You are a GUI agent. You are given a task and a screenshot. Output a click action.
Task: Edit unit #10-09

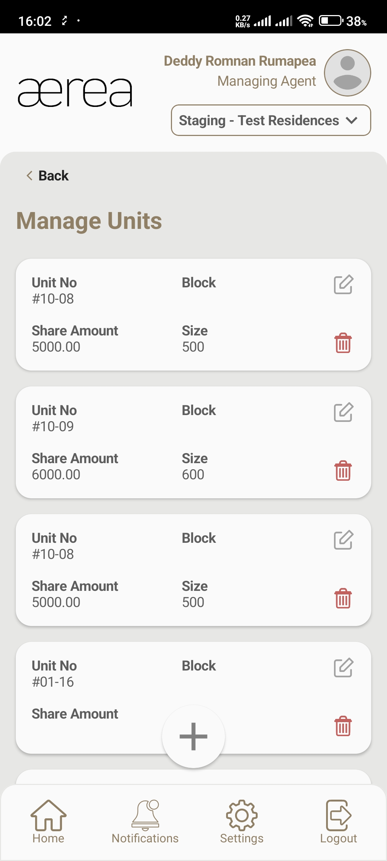343,412
